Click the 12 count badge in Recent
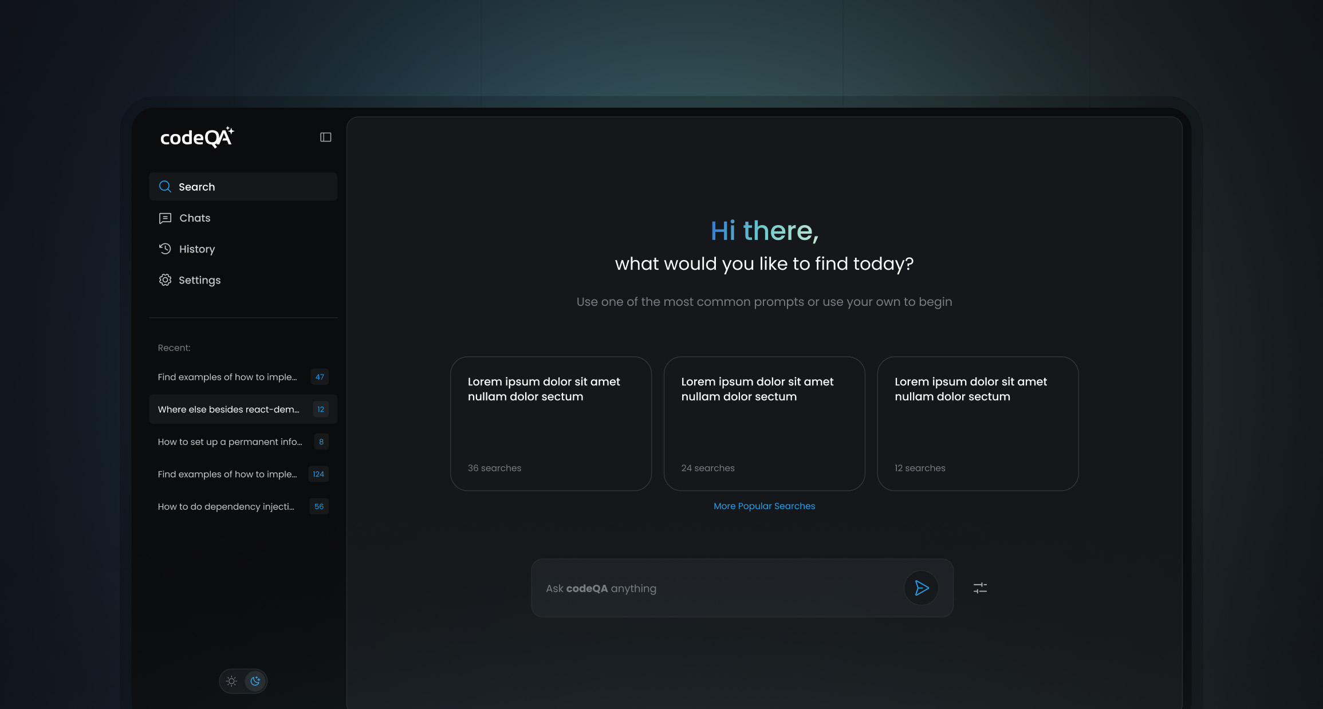 pyautogui.click(x=321, y=409)
